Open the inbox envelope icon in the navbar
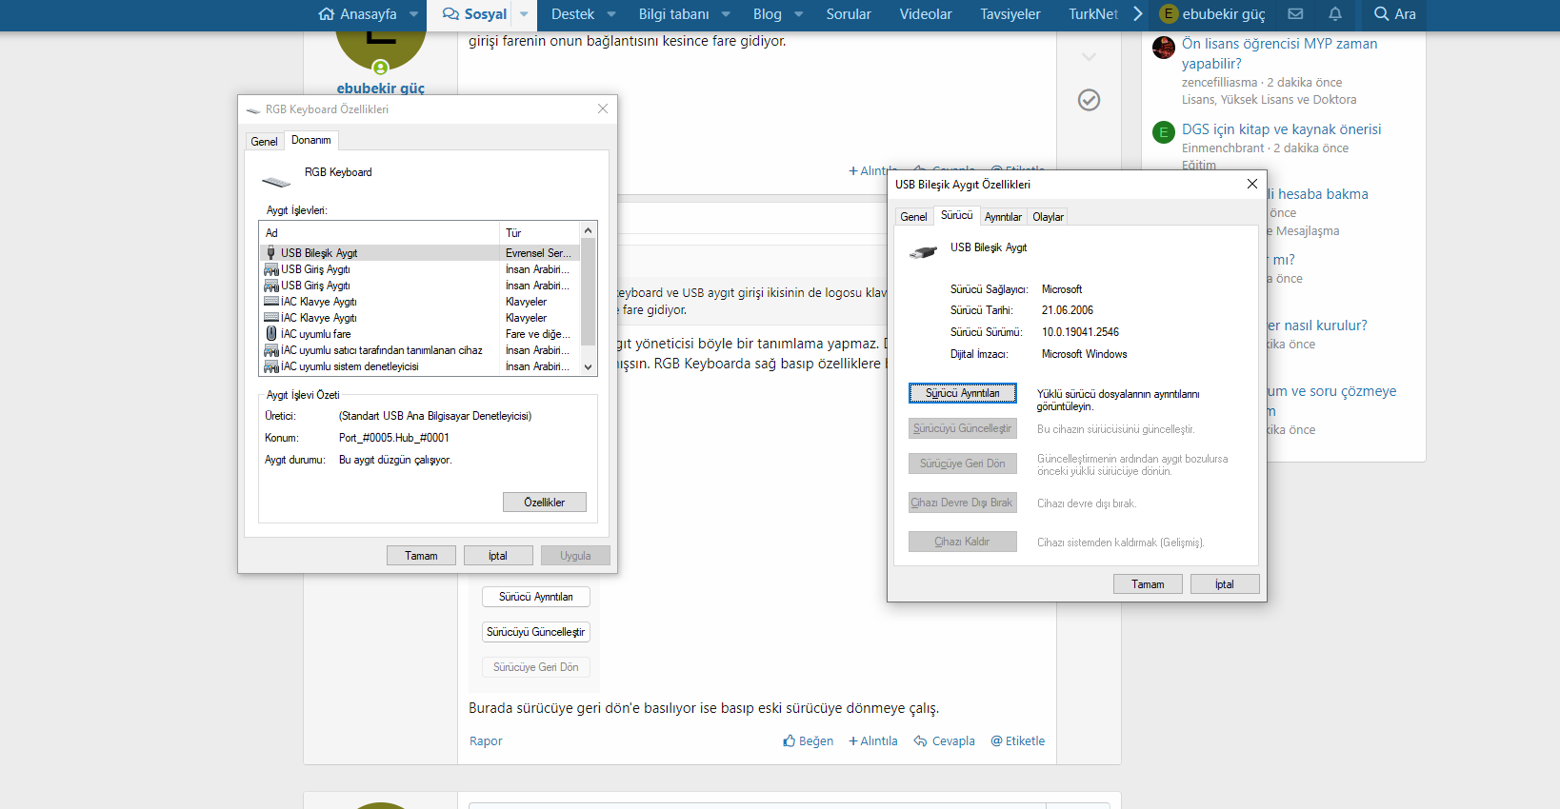The width and height of the screenshot is (1560, 809). tap(1295, 14)
